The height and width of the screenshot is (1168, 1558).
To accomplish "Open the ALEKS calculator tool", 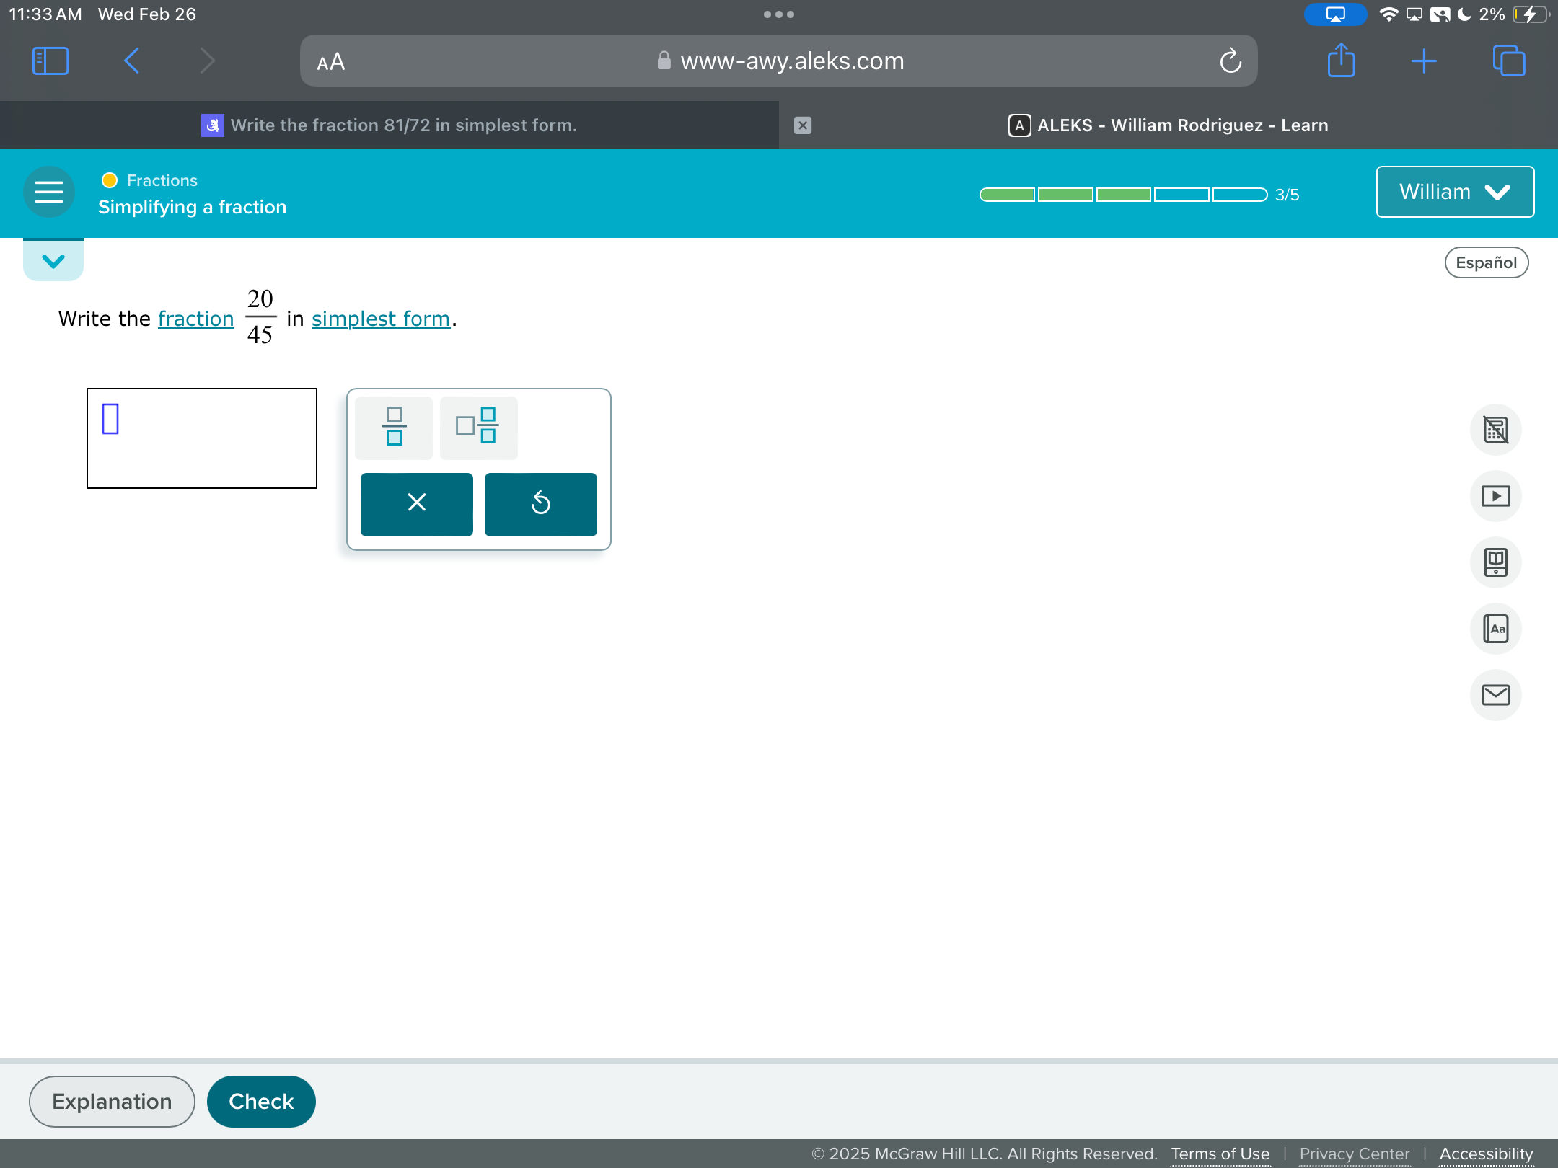I will 1498,430.
